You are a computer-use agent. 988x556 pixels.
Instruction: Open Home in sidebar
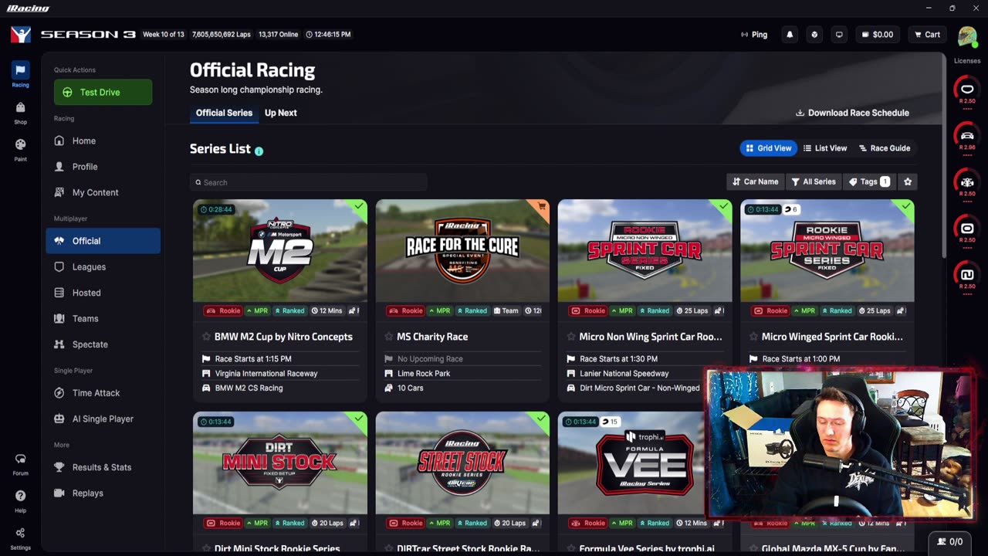[x=103, y=141]
